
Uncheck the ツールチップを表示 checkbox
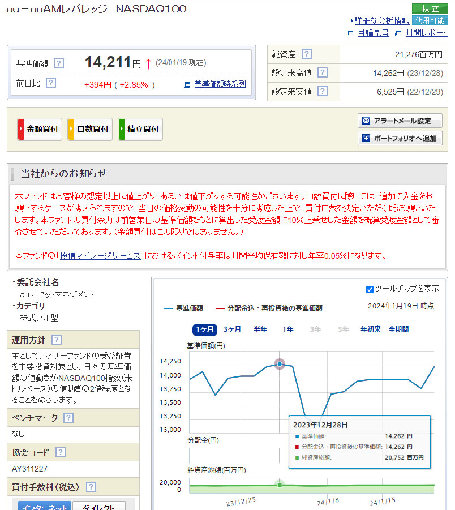point(370,289)
